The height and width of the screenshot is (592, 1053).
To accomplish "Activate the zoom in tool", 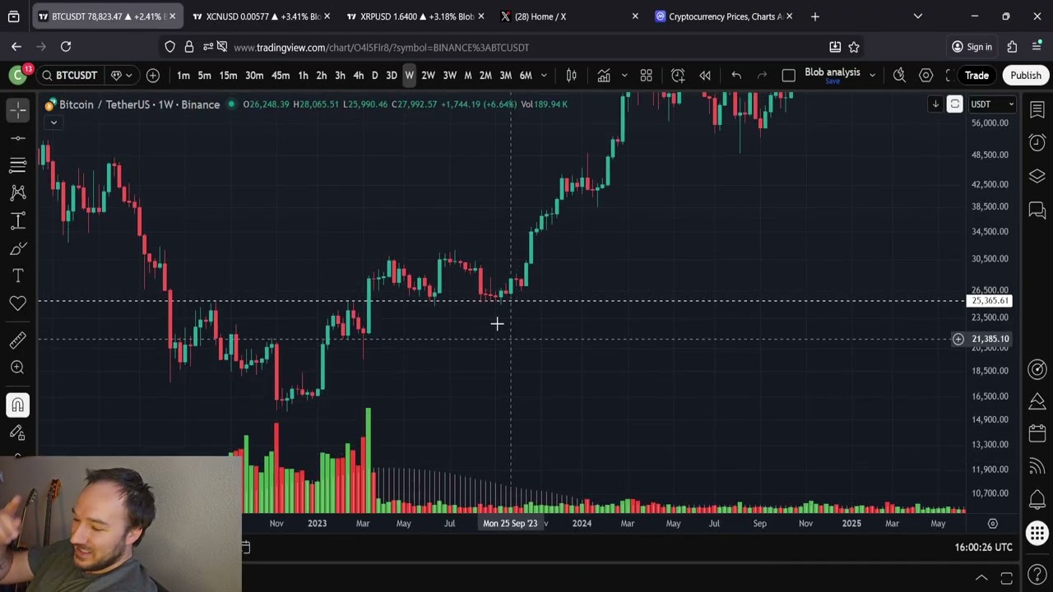I will tap(17, 368).
